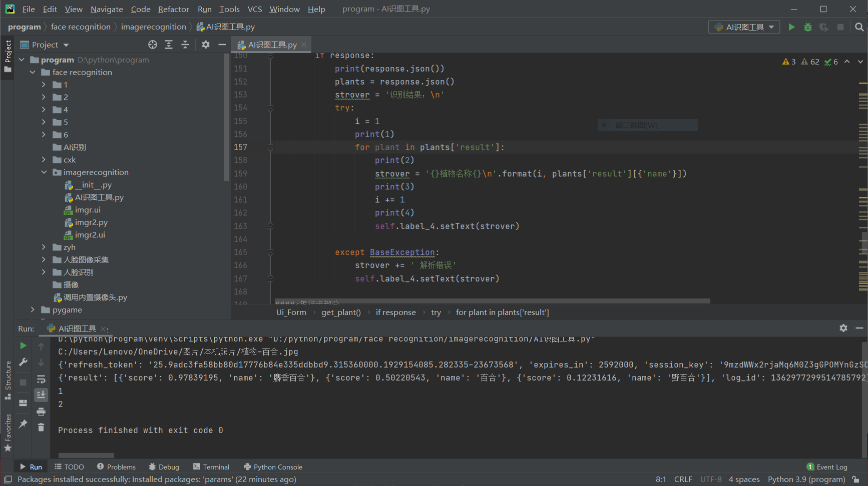Collapse the face recognition folder
This screenshot has width=868, height=486.
33,72
